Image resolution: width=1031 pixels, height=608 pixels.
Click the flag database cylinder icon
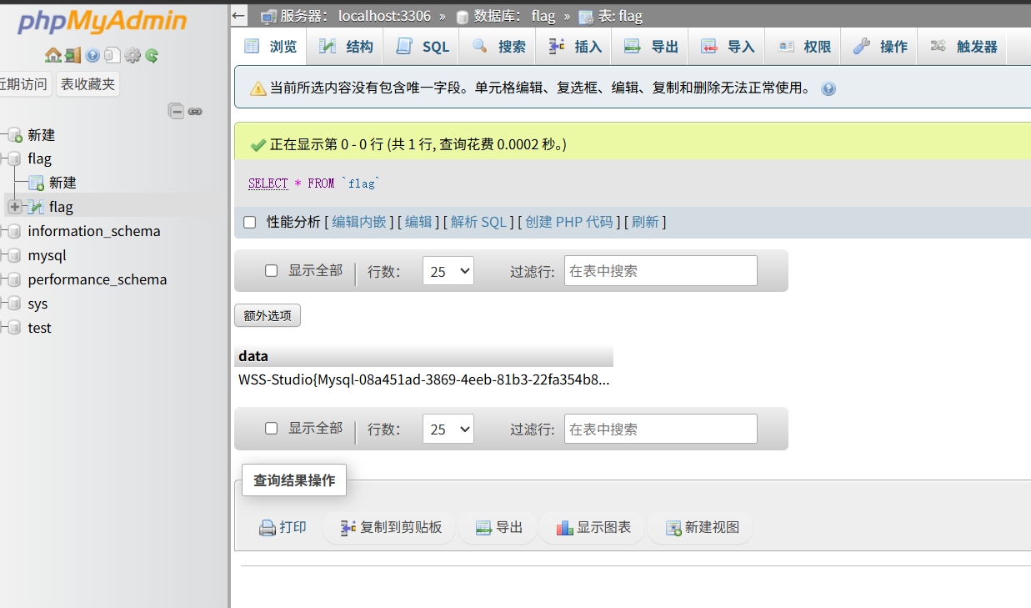(x=14, y=158)
